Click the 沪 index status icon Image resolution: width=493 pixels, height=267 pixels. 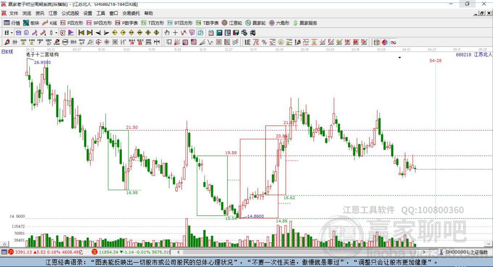[x=11, y=252]
